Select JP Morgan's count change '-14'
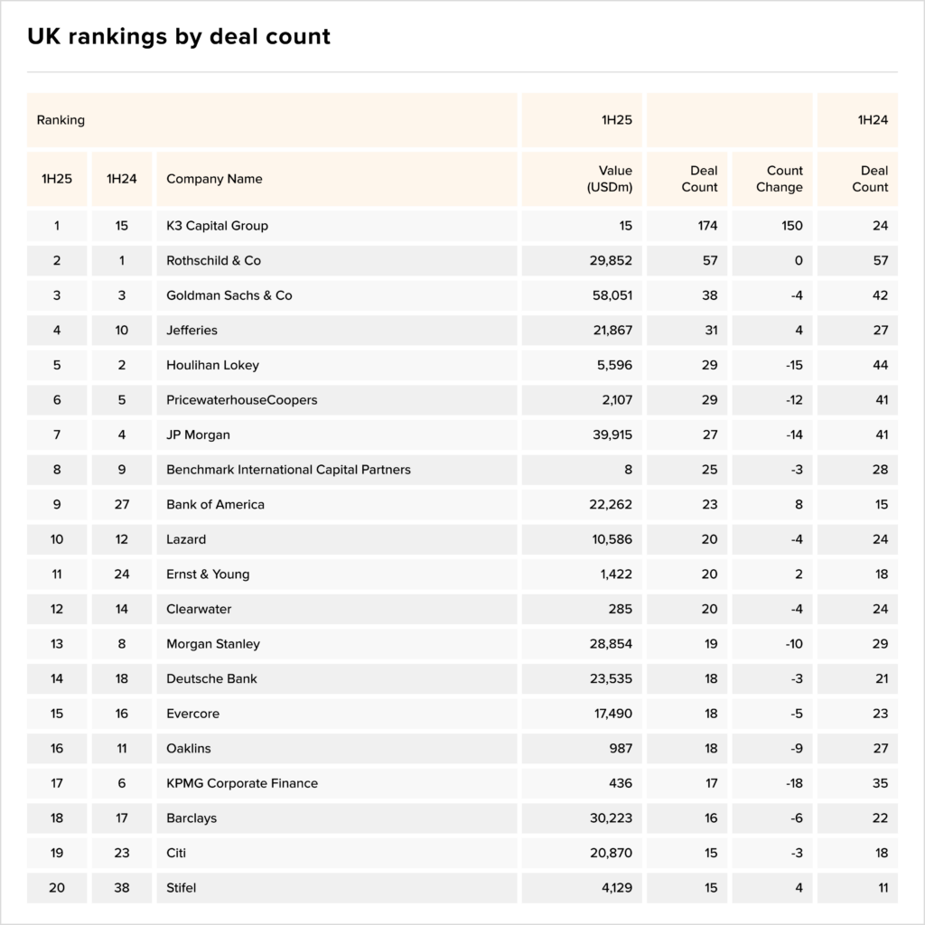925x925 pixels. pyautogui.click(x=794, y=434)
